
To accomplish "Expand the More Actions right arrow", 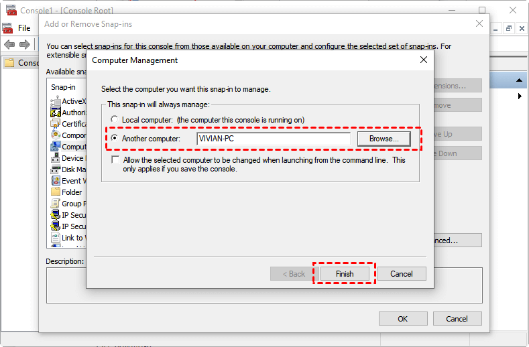I will point(520,96).
